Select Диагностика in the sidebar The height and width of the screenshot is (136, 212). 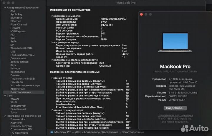point(18,58)
